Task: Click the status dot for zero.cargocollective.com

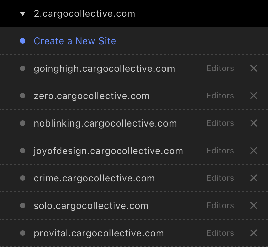Action: click(23, 96)
